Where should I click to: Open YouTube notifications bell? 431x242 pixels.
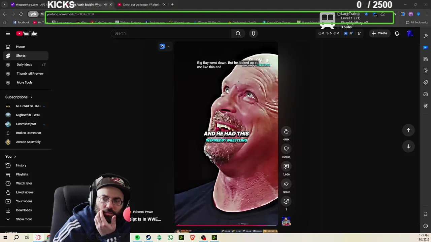[x=397, y=33]
